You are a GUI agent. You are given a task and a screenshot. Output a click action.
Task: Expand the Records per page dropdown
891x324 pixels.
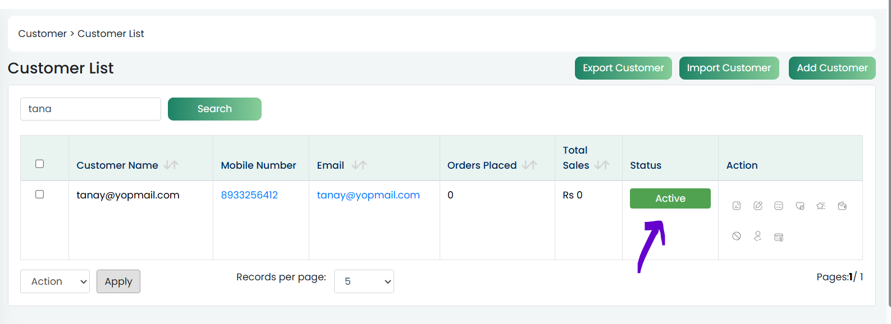point(364,281)
